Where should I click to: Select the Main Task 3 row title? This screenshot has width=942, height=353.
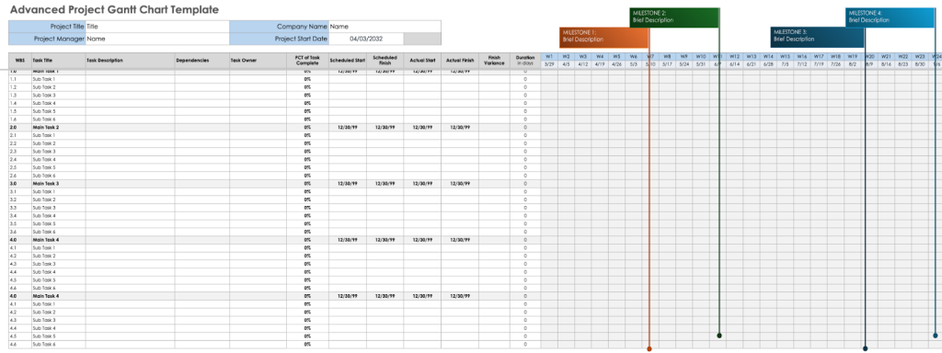(x=46, y=183)
